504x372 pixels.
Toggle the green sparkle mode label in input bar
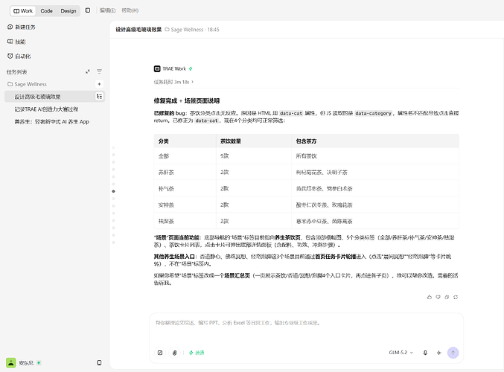(x=197, y=353)
